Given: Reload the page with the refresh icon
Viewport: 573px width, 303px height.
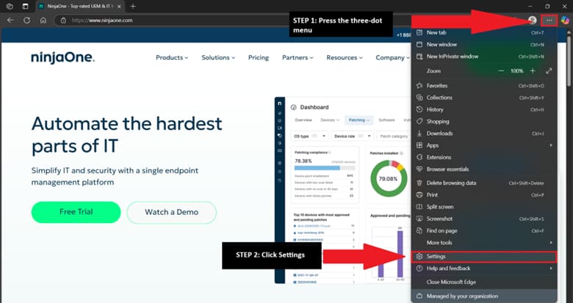Looking at the screenshot, I should [26, 21].
